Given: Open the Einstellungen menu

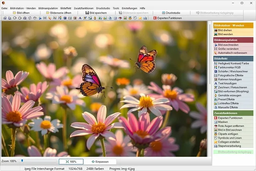Looking at the screenshot, I should click(x=129, y=8).
